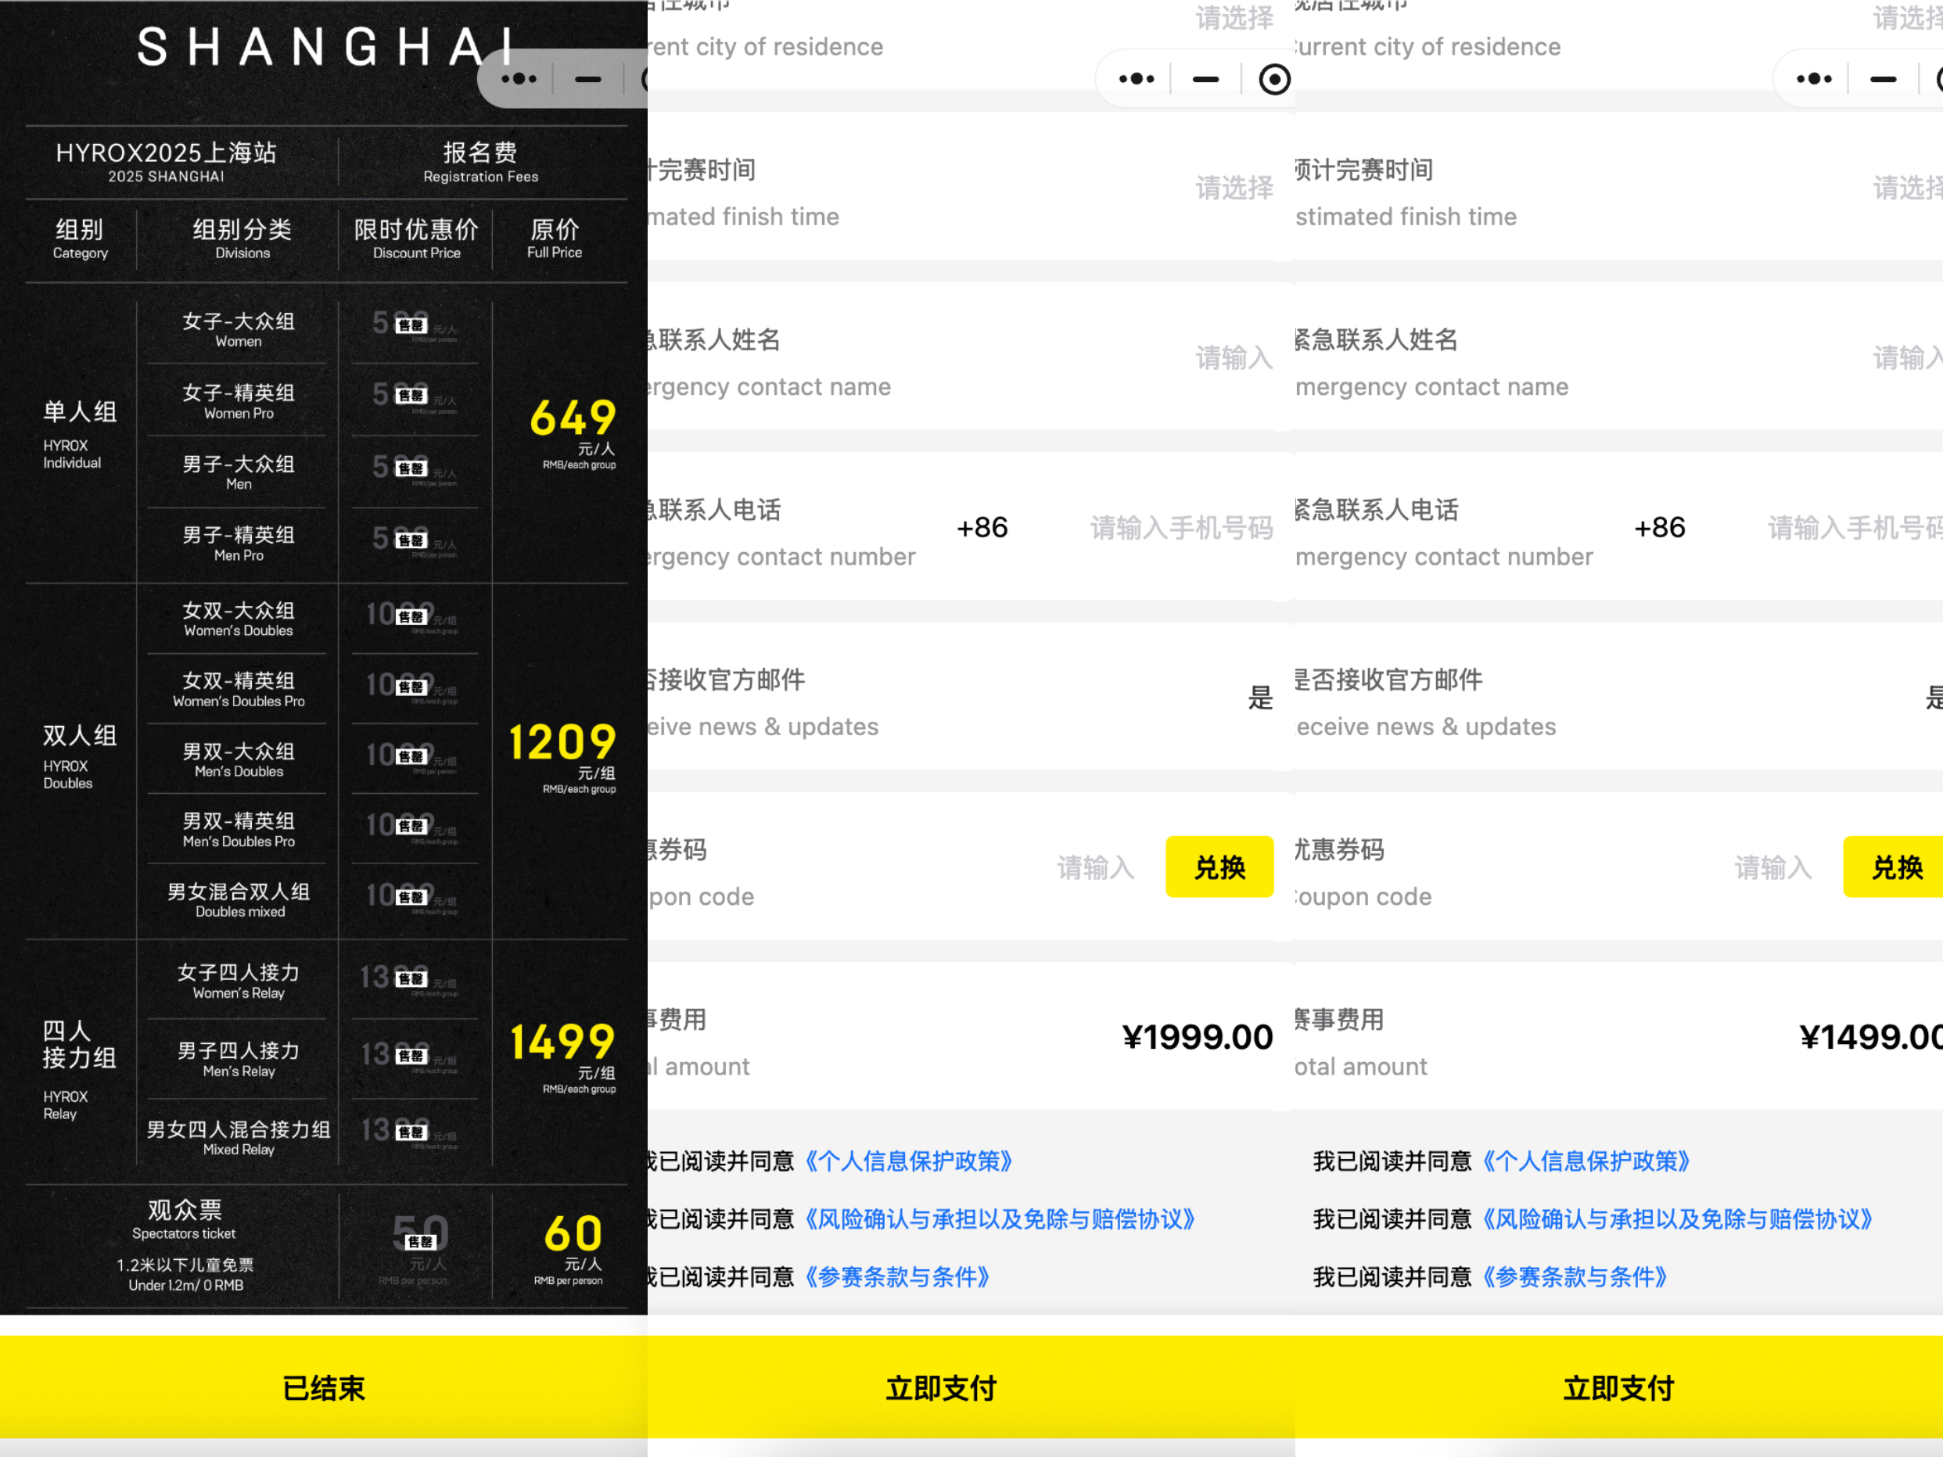The height and width of the screenshot is (1457, 1943).
Task: Focus the emergency phone number field in the middle panel
Action: (x=1181, y=527)
